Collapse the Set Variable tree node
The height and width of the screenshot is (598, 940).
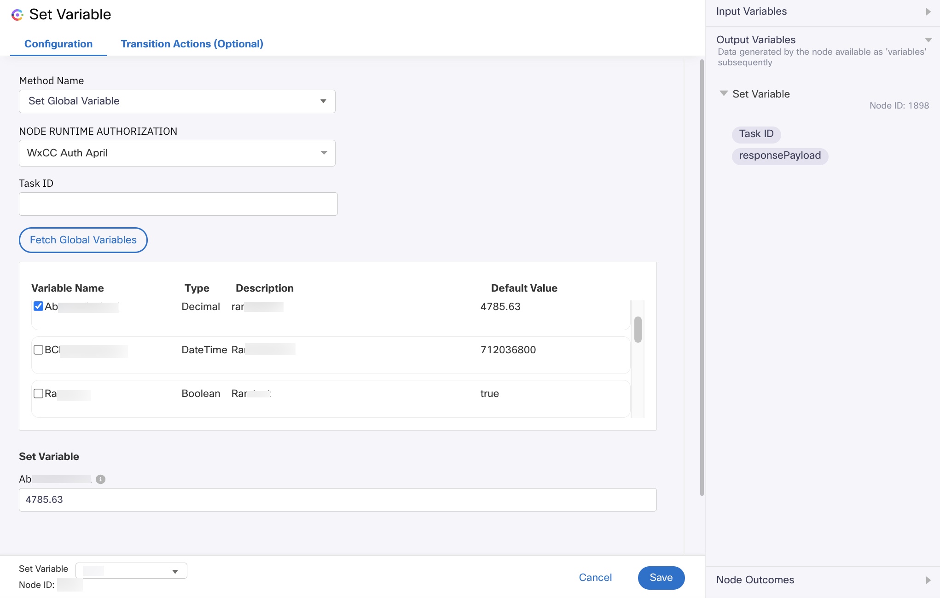point(724,93)
